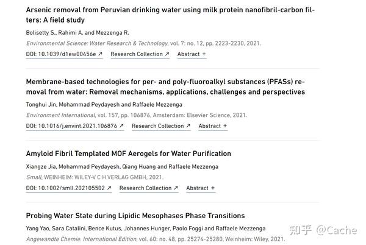This screenshot has height=245, width=366.
Task: Expand Abstract for PFAS membrane technologies paper
Action: [213, 126]
